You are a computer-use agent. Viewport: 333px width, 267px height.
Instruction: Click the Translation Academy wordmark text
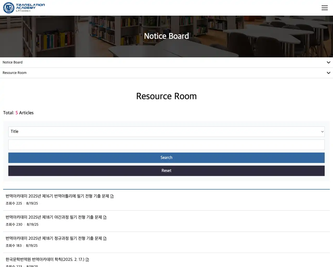pyautogui.click(x=30, y=8)
